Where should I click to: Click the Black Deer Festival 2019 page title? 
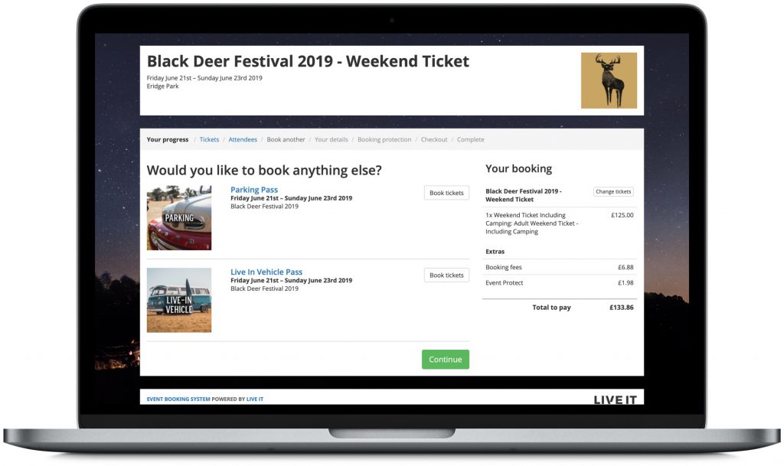coord(308,61)
